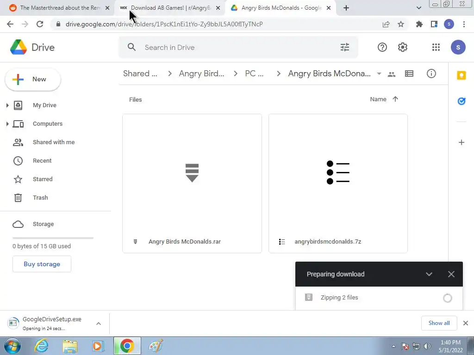The width and height of the screenshot is (474, 355).
Task: Open Google Keep side panel
Action: point(462,75)
